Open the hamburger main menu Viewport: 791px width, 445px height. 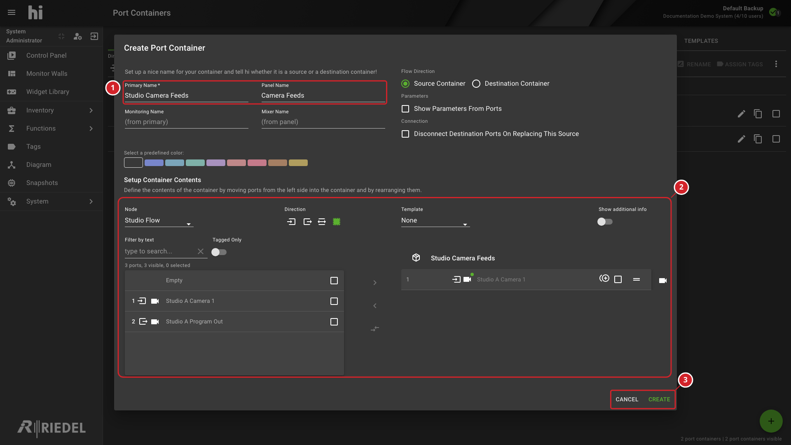point(12,12)
